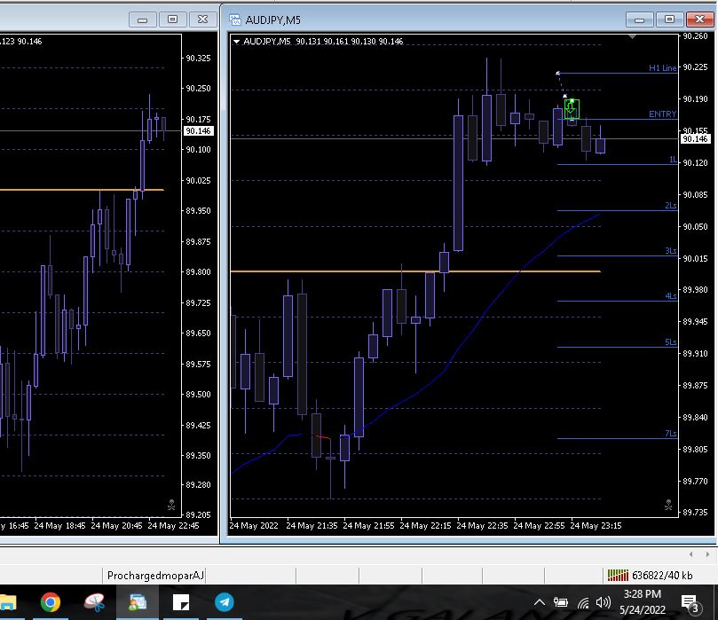
Task: Click the 90.325 price in left chart scale
Action: click(x=198, y=59)
